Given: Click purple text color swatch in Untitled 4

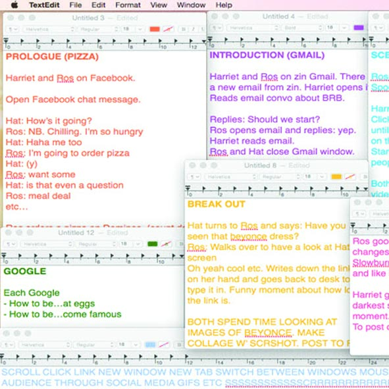Looking at the screenshot, I should (359, 28).
